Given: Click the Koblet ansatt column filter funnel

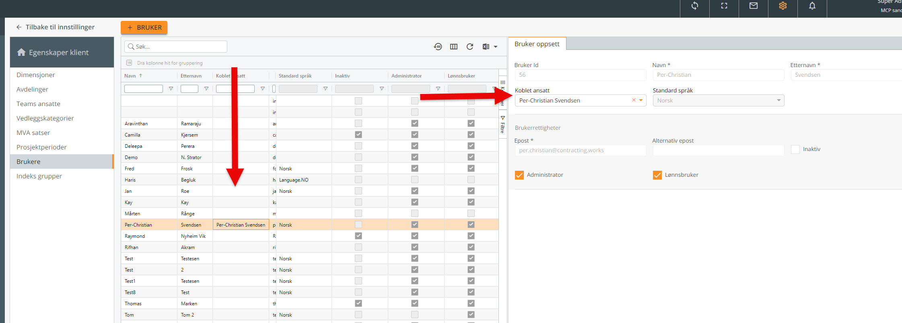Looking at the screenshot, I should [262, 88].
